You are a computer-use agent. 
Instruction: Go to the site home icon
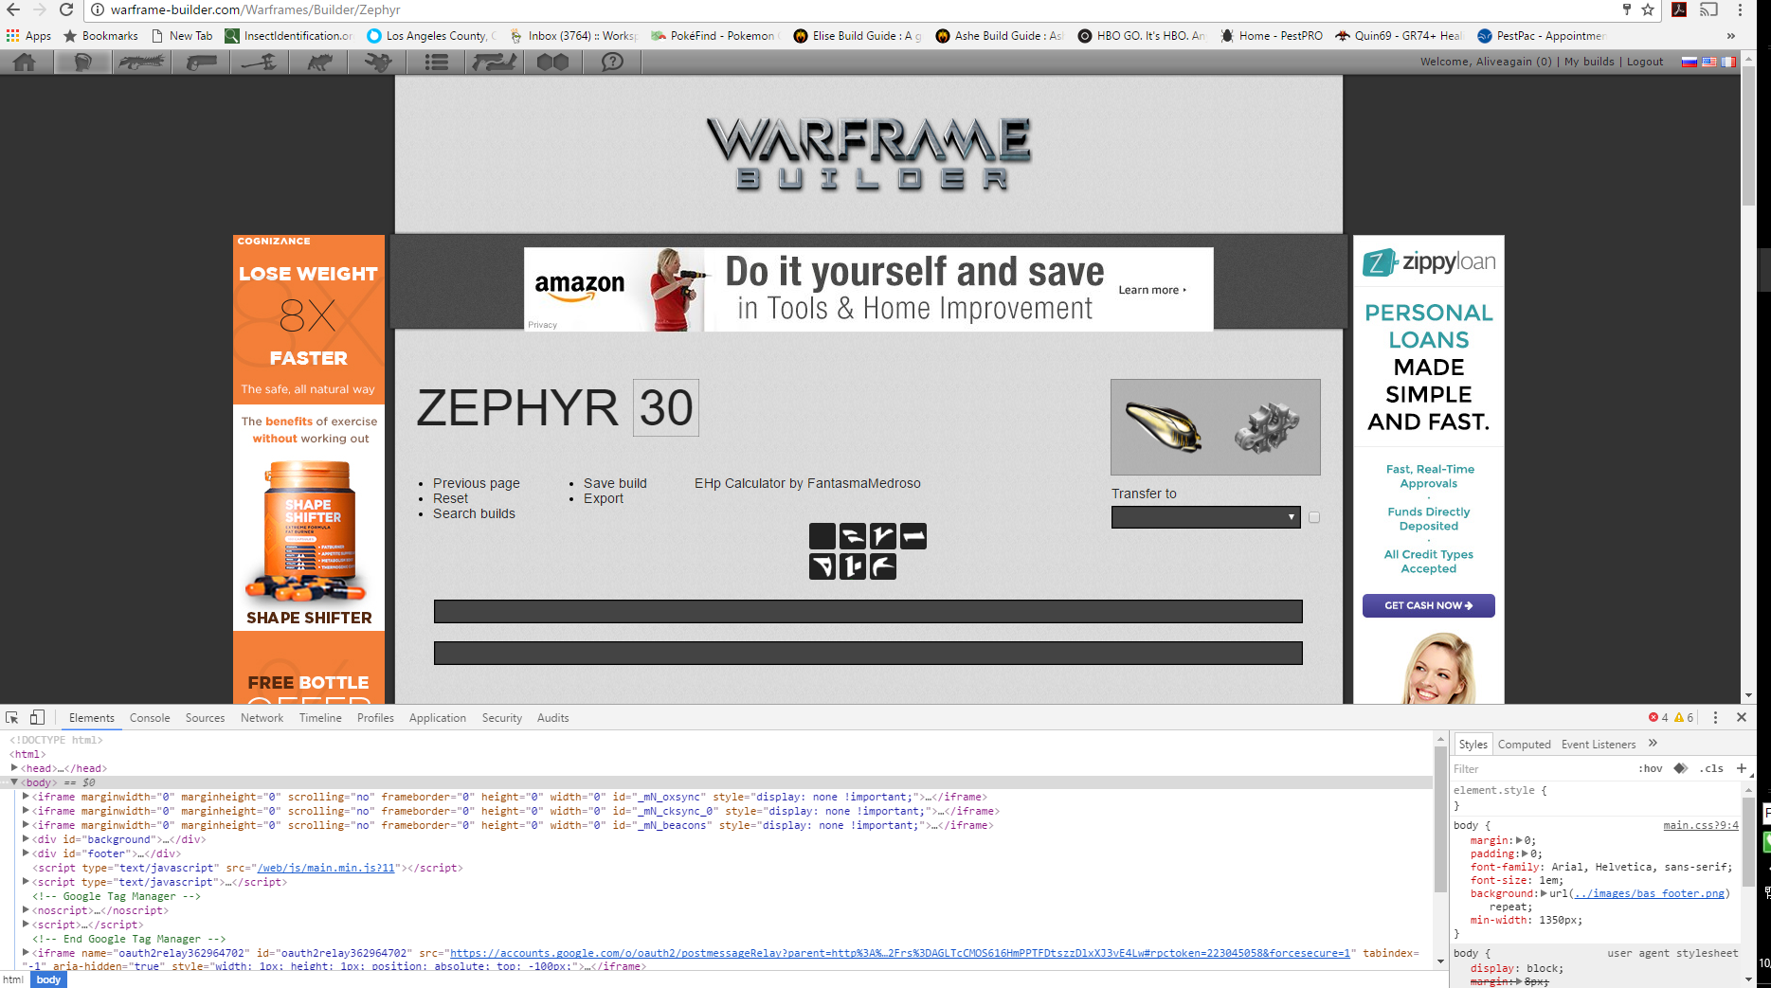(25, 63)
